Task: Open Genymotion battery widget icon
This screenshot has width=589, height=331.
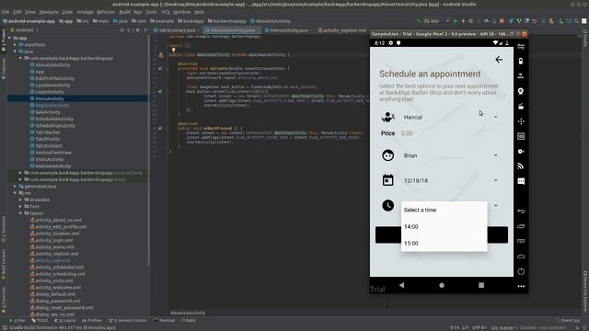Action: tap(521, 62)
